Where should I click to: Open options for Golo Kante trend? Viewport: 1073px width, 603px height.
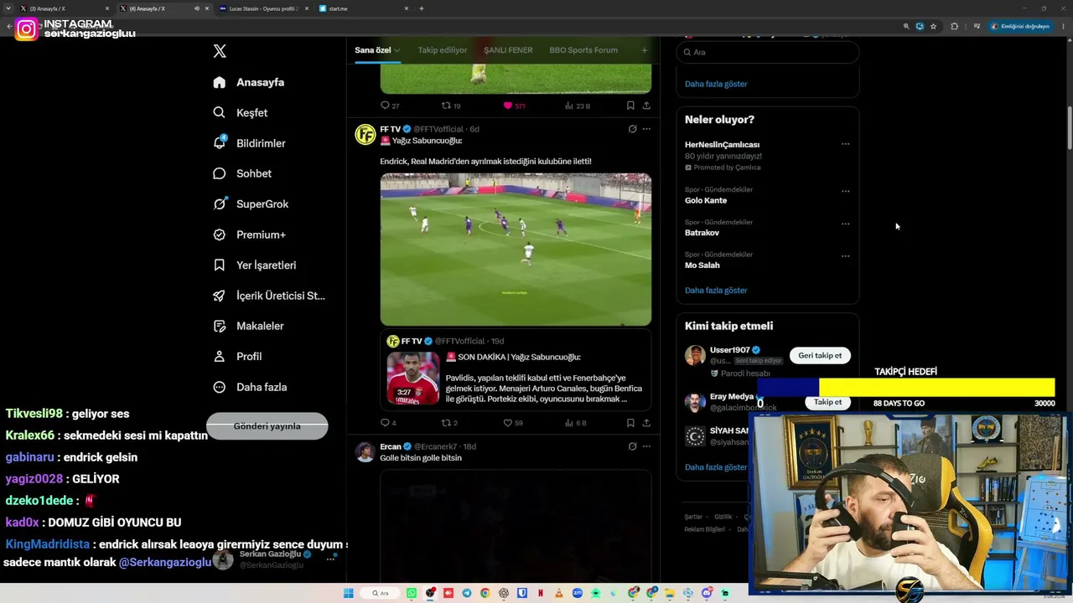point(845,191)
